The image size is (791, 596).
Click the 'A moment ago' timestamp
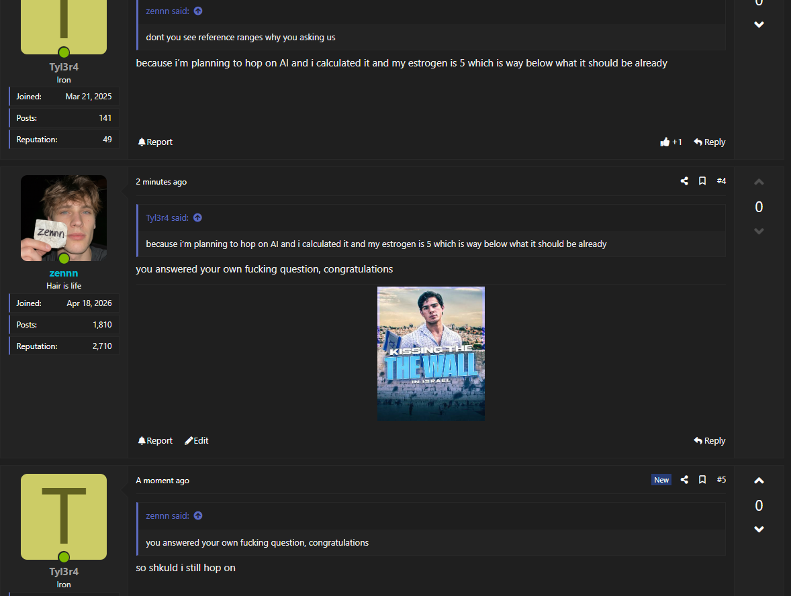point(162,481)
